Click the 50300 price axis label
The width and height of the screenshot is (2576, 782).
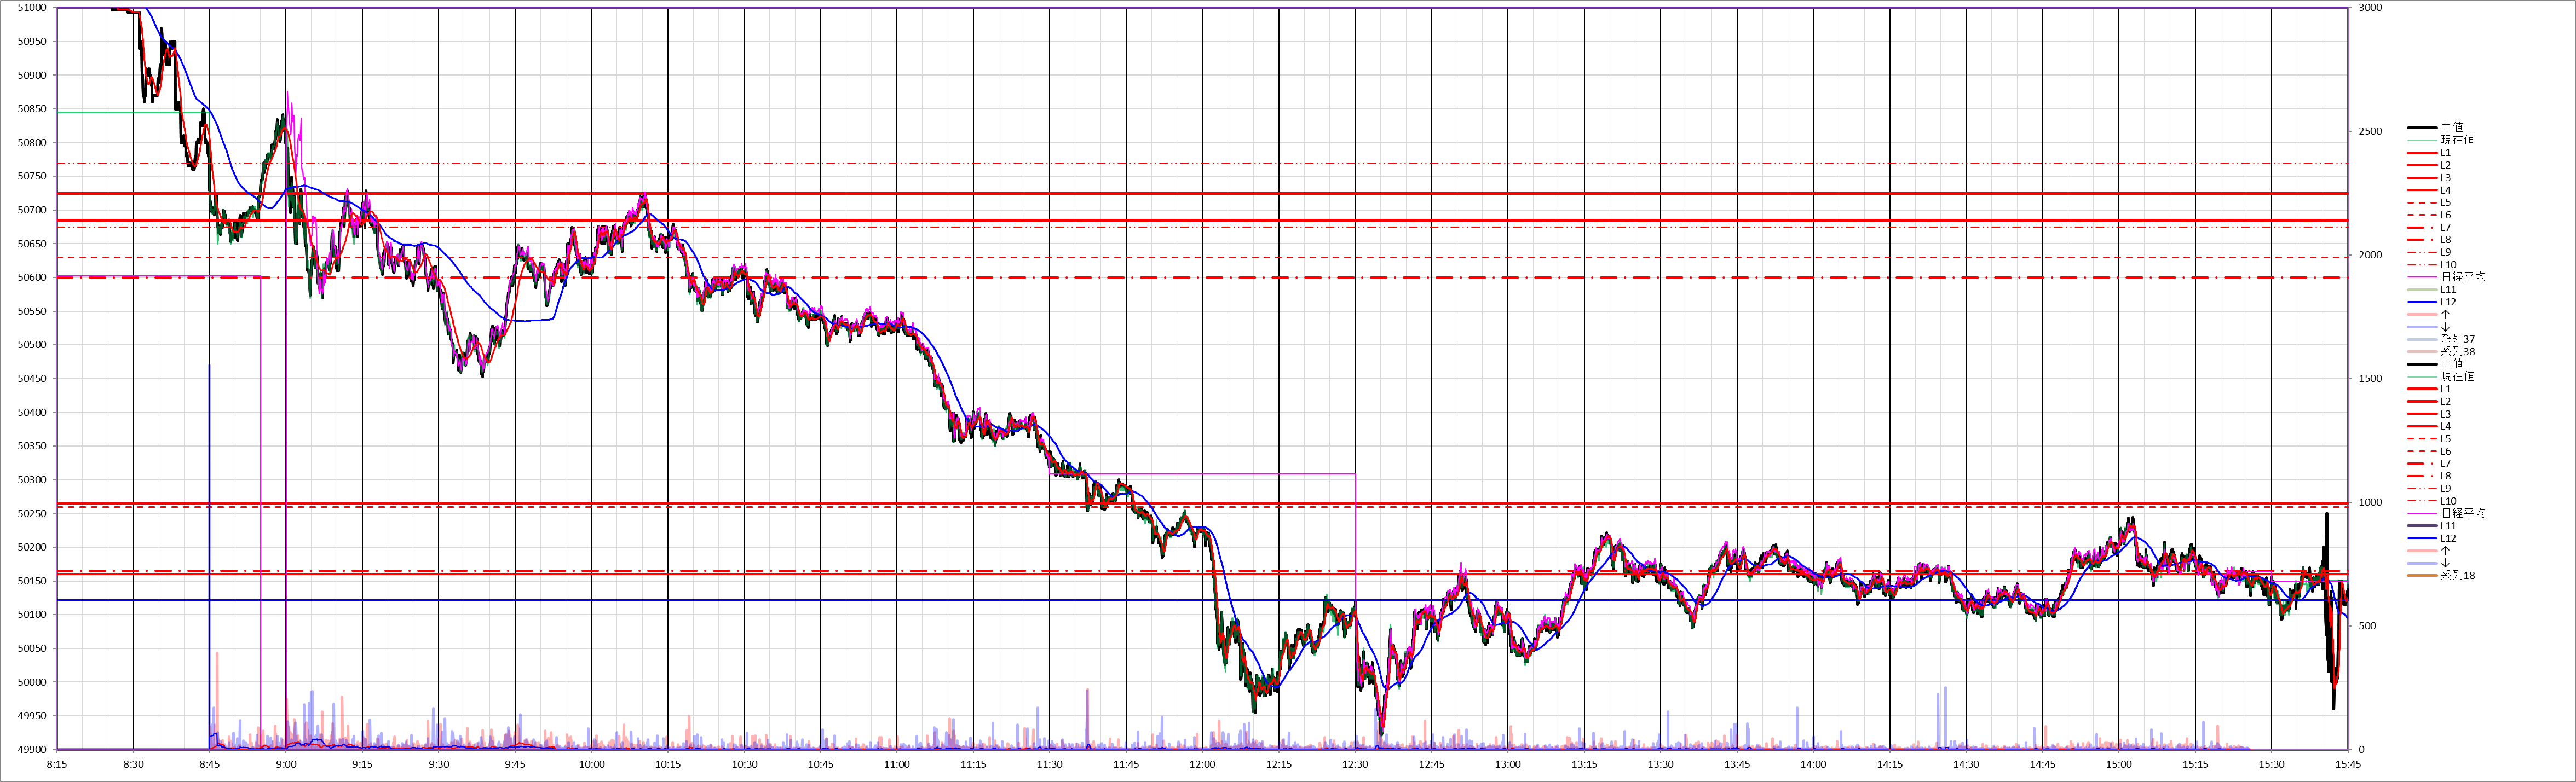[32, 480]
